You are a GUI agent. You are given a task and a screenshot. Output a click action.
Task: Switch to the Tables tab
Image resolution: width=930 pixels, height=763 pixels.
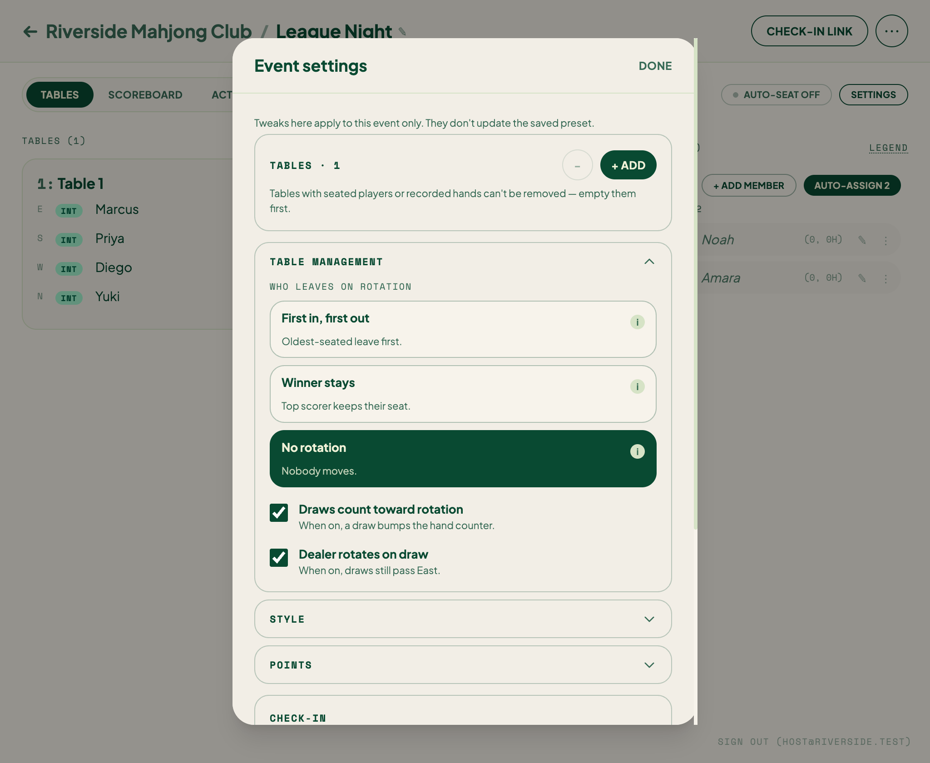[x=59, y=95]
